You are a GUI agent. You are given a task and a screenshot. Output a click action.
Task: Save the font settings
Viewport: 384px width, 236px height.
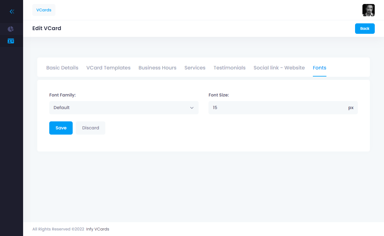[61, 128]
